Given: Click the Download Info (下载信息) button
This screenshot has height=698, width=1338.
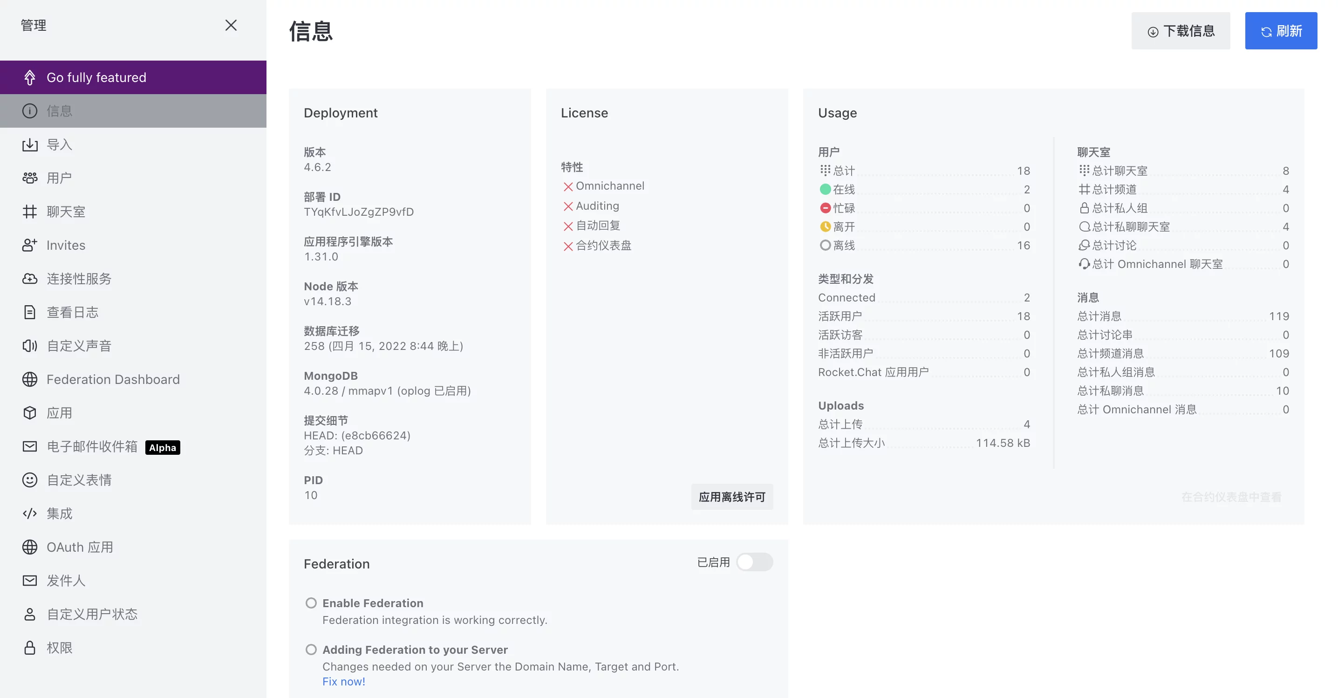Looking at the screenshot, I should tap(1180, 31).
